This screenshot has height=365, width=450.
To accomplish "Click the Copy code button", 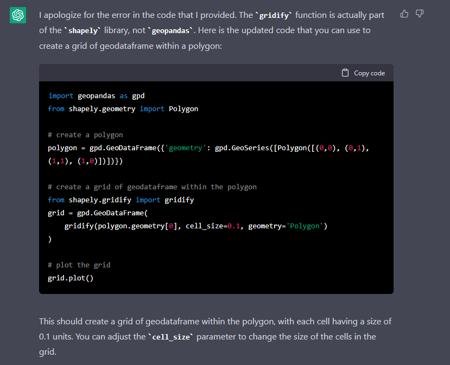I will (x=363, y=72).
